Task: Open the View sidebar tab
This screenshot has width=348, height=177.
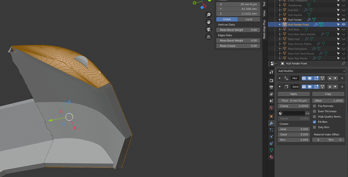Action: pos(264,13)
